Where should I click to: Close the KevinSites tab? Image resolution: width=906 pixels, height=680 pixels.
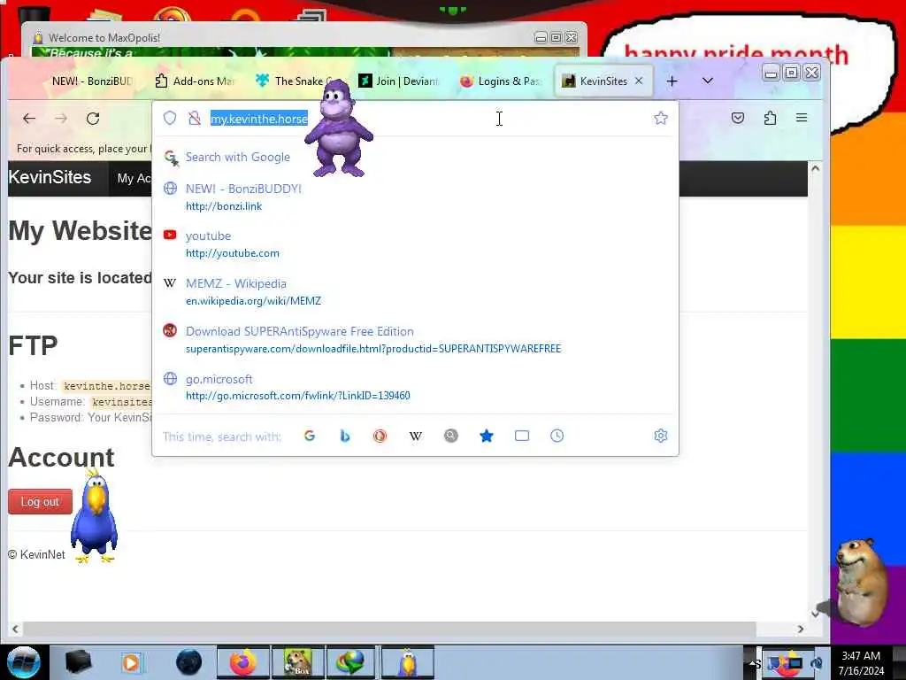(x=639, y=81)
